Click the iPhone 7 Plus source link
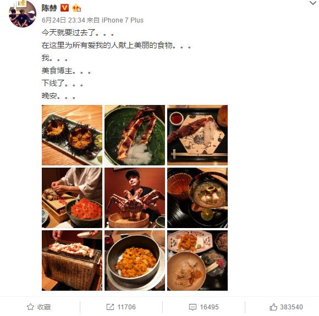The width and height of the screenshot is (319, 316). (x=123, y=20)
